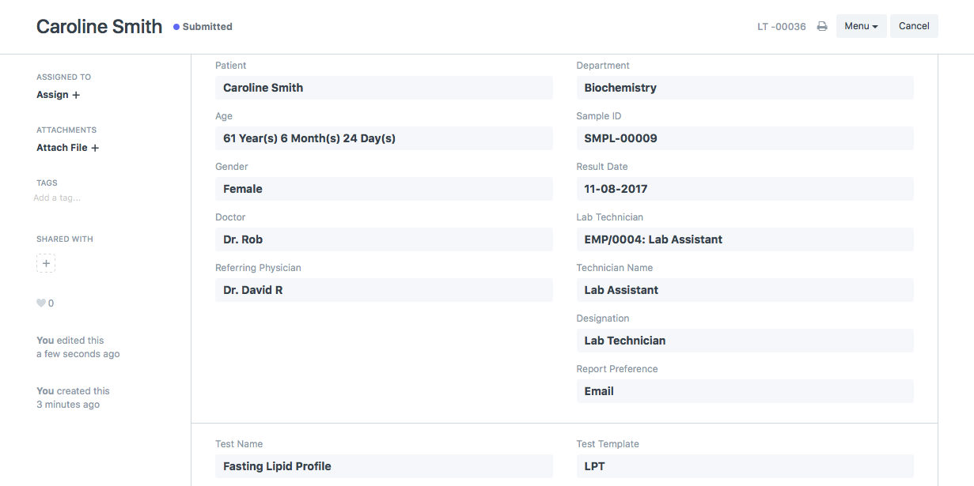Viewport: 974px width, 486px height.
Task: Click the plus icon beside Attach File
Action: click(95, 148)
